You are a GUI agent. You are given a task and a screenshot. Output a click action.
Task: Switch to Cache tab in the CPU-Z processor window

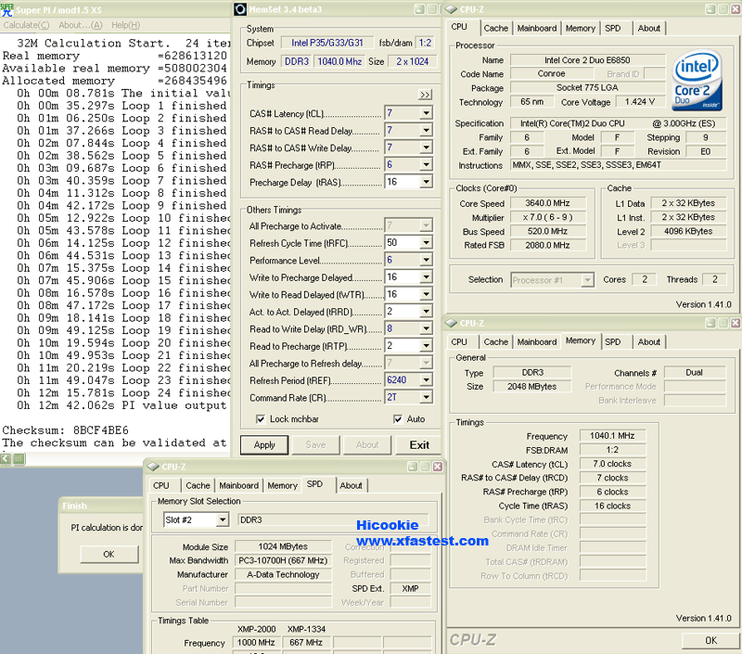click(x=496, y=29)
